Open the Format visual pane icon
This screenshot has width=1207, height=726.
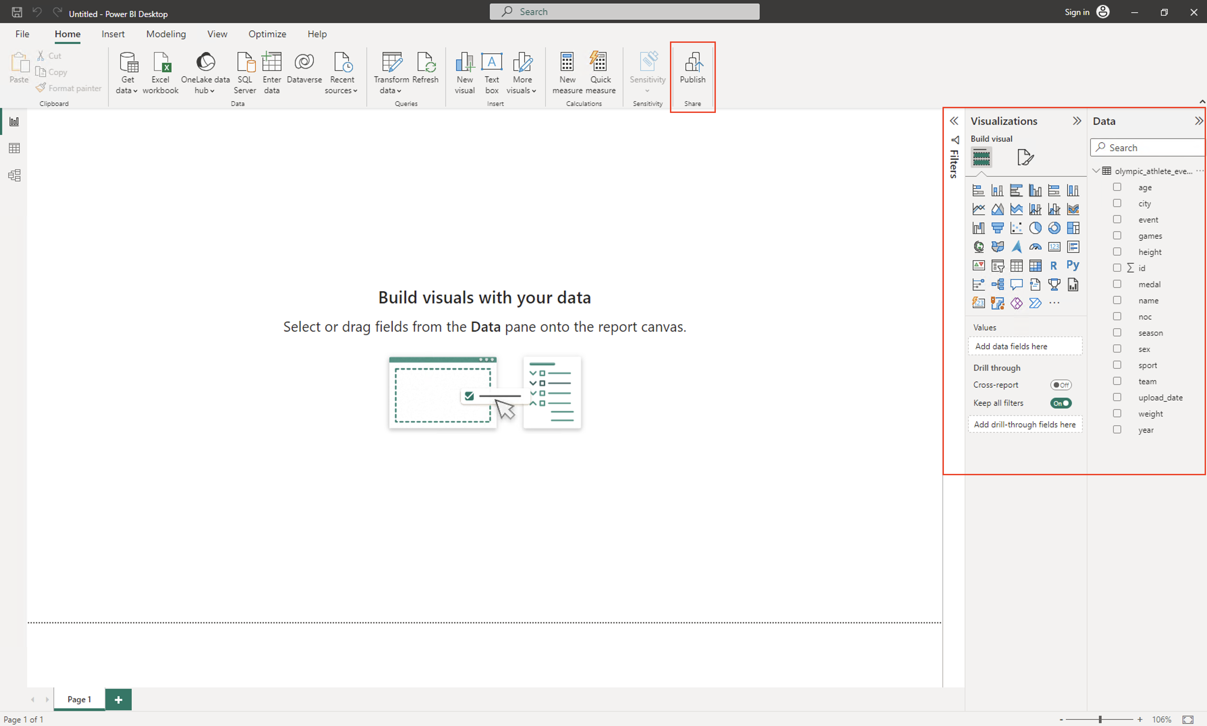(x=1025, y=157)
